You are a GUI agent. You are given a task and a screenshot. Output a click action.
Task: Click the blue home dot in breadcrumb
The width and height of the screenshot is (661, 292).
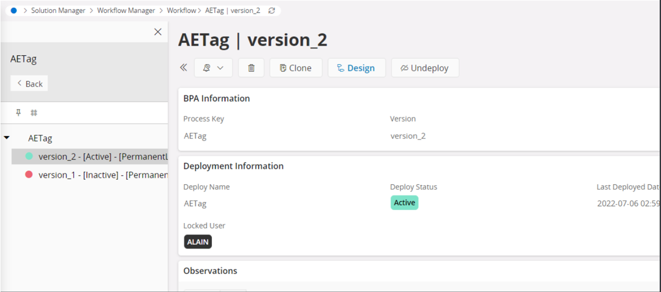14,11
